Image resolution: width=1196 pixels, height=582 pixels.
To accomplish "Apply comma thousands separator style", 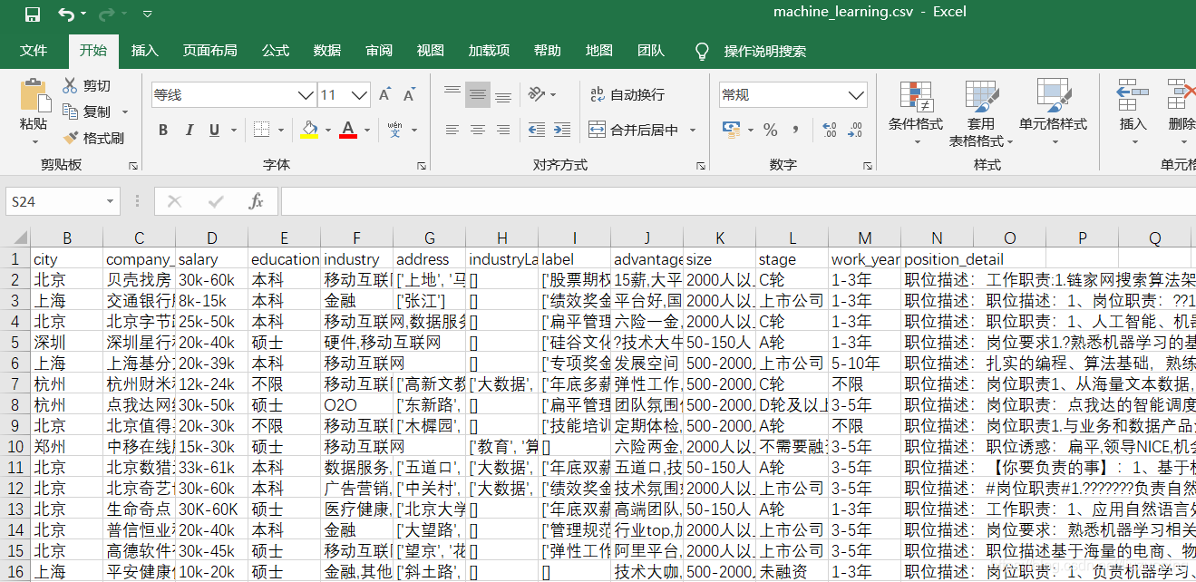I will tap(794, 130).
